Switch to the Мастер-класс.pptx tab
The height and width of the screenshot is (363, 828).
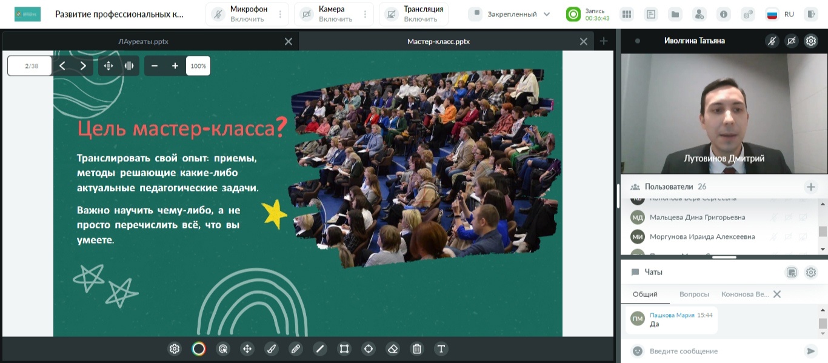(x=438, y=41)
